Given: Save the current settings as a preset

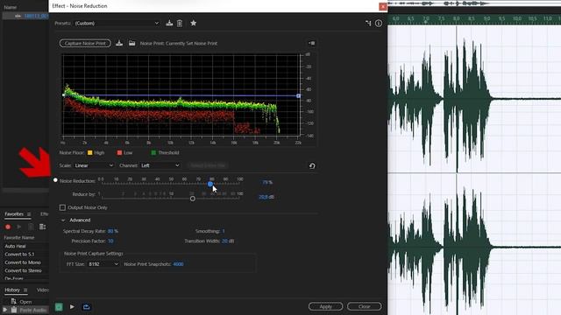Looking at the screenshot, I should tap(169, 24).
